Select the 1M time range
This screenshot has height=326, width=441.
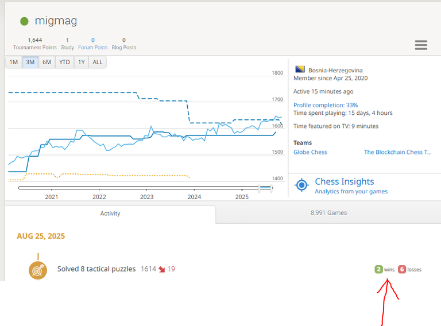[14, 62]
